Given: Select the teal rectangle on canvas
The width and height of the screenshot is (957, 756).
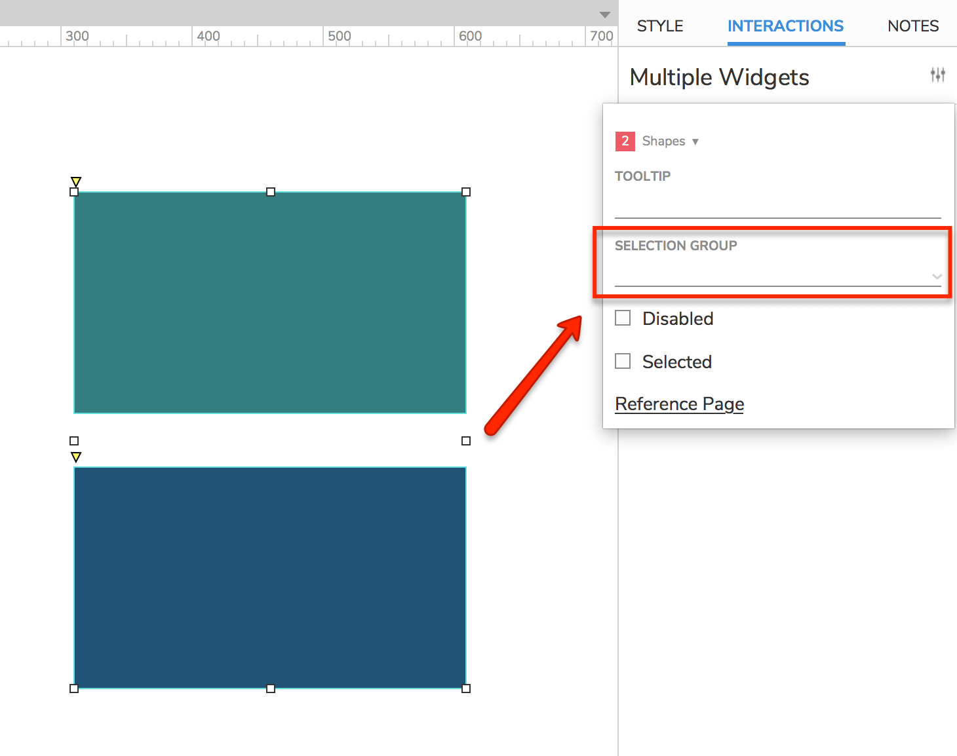Looking at the screenshot, I should [270, 303].
